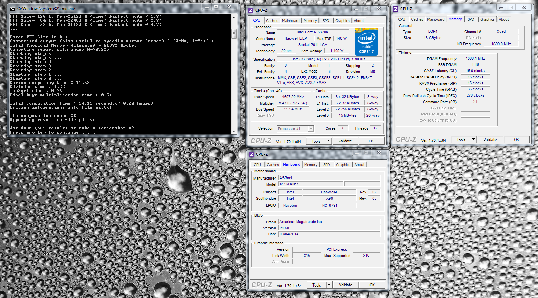Click the CPU-Z icon in Mainboard window

[x=251, y=154]
